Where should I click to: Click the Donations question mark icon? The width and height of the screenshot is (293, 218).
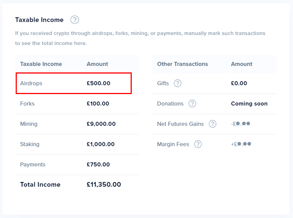(x=192, y=104)
